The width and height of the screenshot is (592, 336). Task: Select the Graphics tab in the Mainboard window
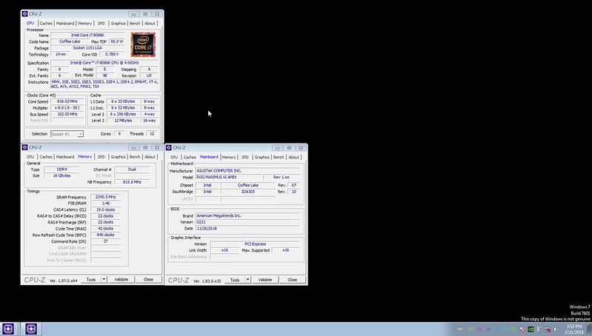pyautogui.click(x=262, y=157)
